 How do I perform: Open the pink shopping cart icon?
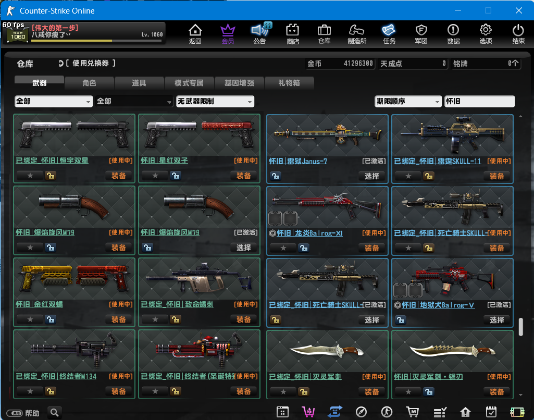click(x=308, y=412)
